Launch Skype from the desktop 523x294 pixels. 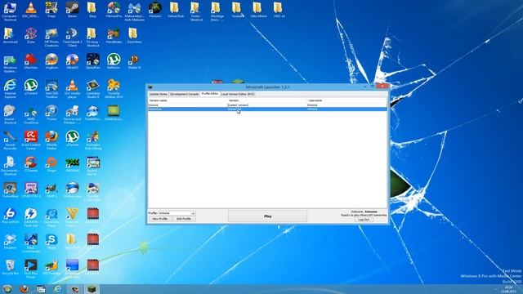(51, 242)
